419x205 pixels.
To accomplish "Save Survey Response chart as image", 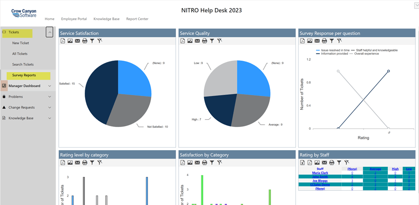I will 309,41.
